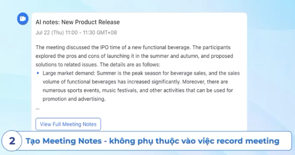Click the 'solutions to related issues' line
Image resolution: width=295 pixels, height=155 pixels.
tap(67, 64)
